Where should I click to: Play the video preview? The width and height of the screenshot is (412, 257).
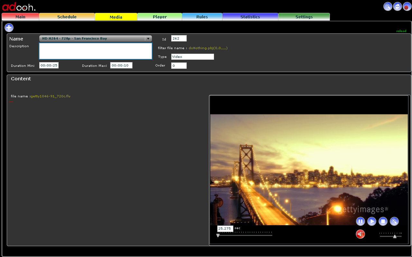point(372,221)
